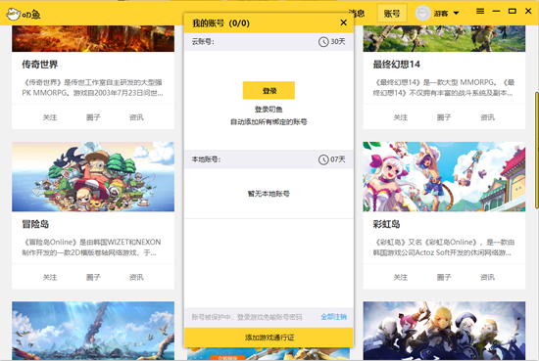539x361 pixels.
Task: Open 资讯 under 冒险岛
Action: click(136, 277)
